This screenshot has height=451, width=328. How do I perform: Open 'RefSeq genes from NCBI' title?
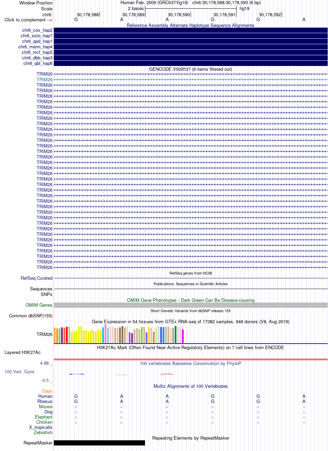(191, 273)
